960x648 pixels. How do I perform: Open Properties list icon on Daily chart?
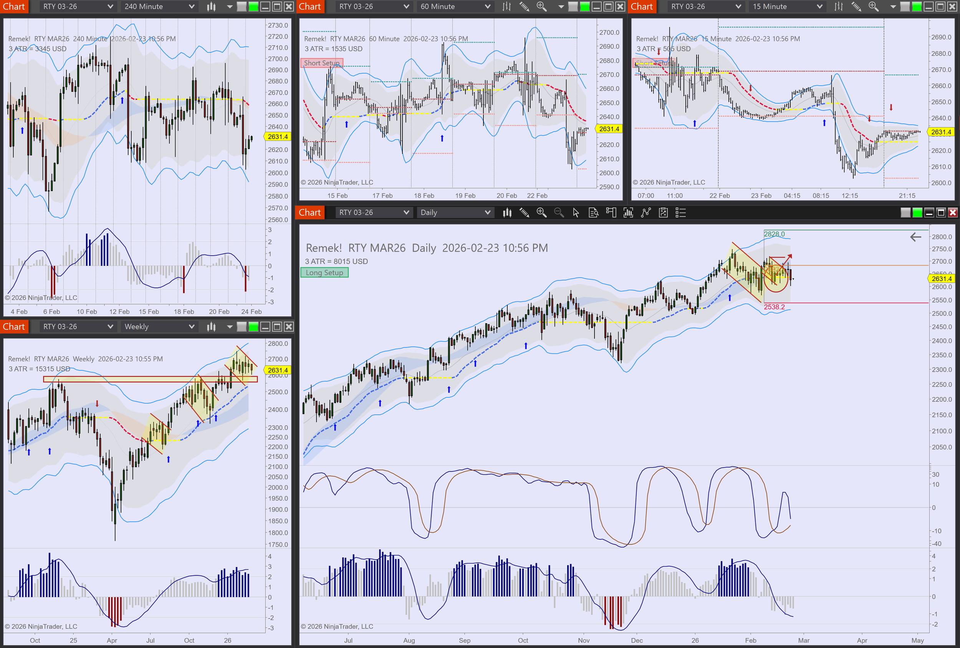pos(680,213)
